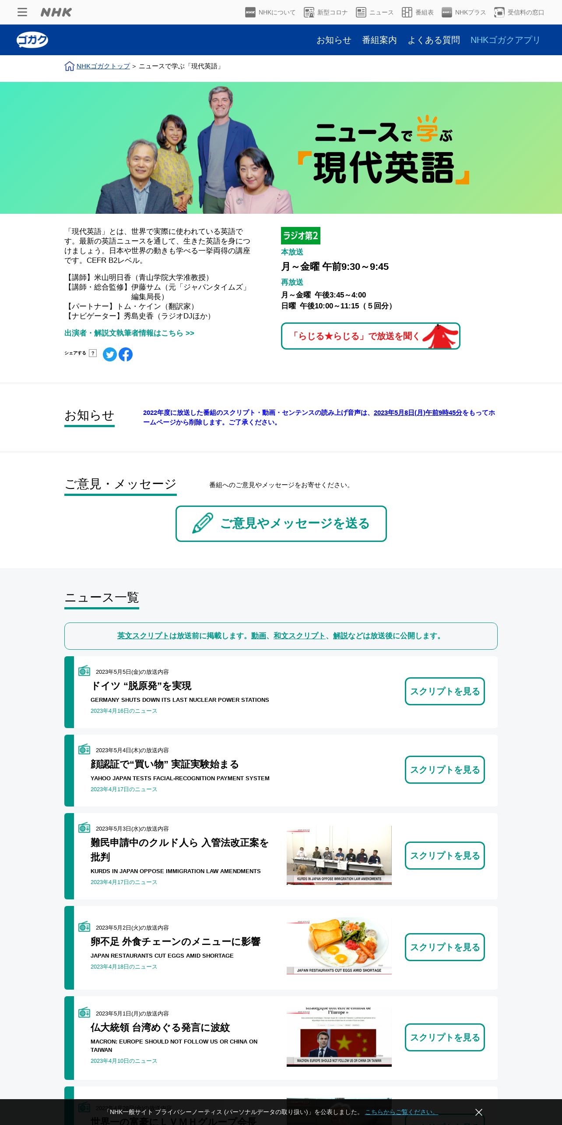View script for 仏大統領 台湾 news
Image resolution: width=562 pixels, height=1125 pixels.
click(x=445, y=1037)
